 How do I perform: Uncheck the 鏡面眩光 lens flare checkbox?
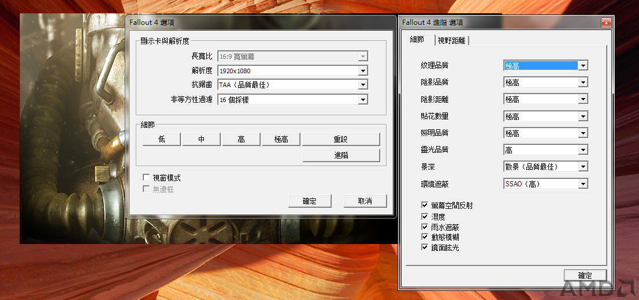(425, 247)
